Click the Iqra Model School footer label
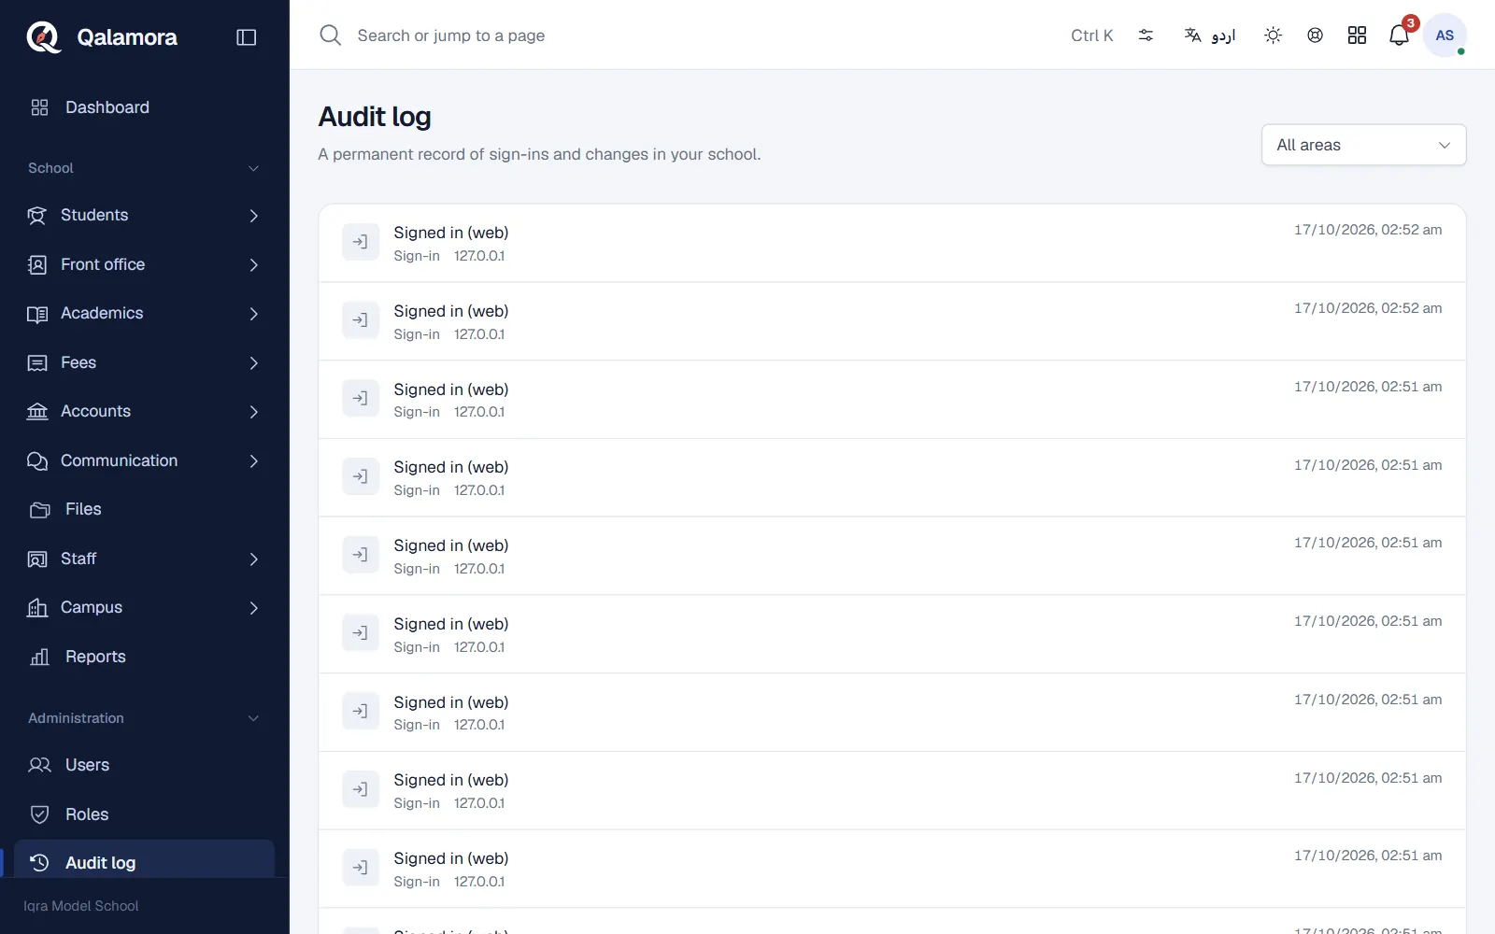Image resolution: width=1495 pixels, height=934 pixels. tap(81, 906)
